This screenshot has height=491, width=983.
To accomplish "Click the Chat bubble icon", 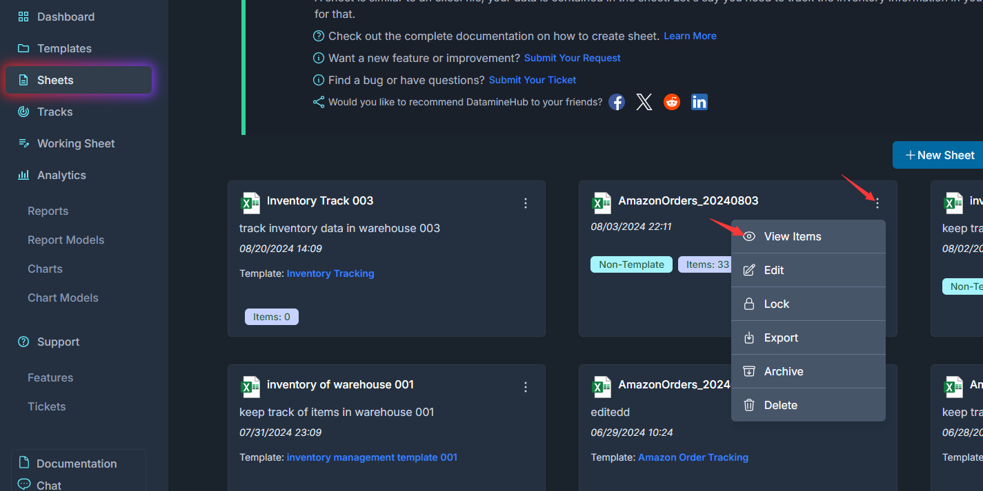I will coord(24,484).
